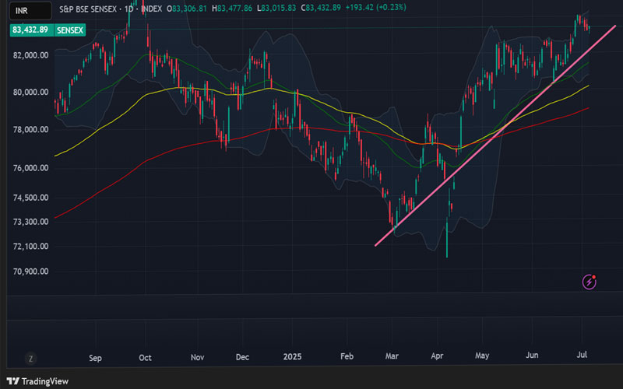Click the 70,900.00 price axis label
Image resolution: width=623 pixels, height=389 pixels.
pyautogui.click(x=31, y=272)
